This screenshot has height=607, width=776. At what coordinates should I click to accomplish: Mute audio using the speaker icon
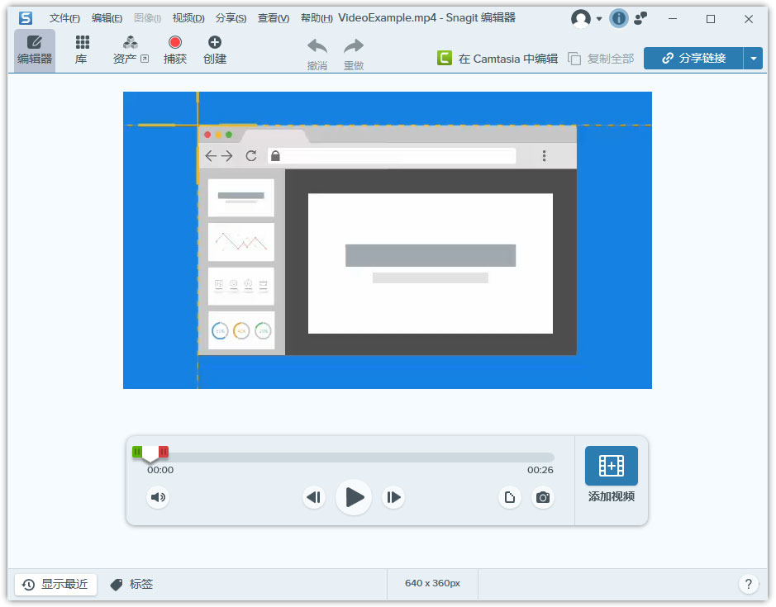(x=158, y=497)
